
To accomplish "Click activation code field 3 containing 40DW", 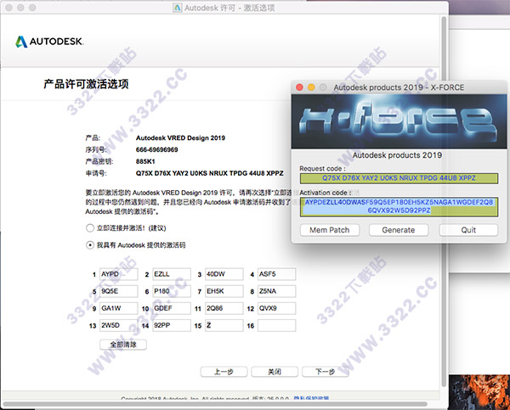I will click(224, 274).
